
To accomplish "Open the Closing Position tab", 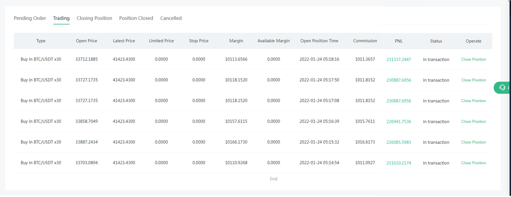I will (x=94, y=18).
